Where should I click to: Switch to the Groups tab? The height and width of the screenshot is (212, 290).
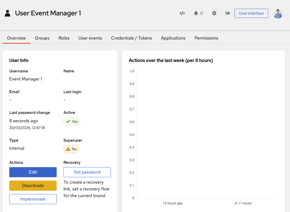click(42, 38)
